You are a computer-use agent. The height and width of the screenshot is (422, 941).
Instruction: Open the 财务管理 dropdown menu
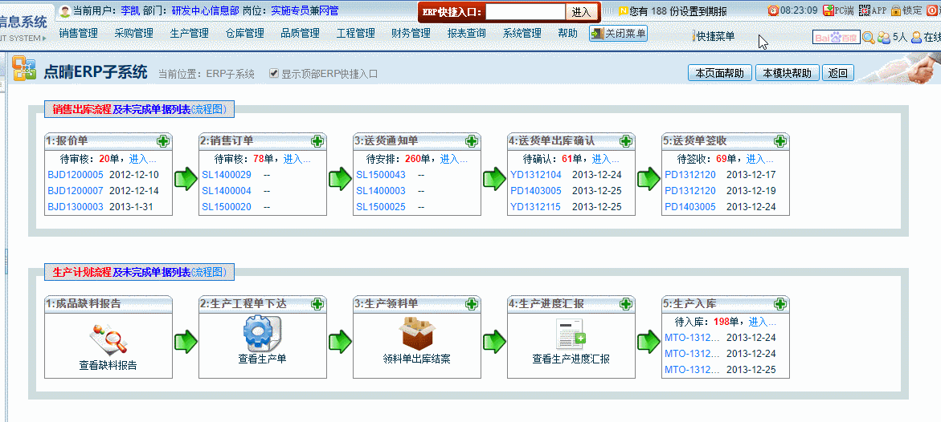coord(411,34)
